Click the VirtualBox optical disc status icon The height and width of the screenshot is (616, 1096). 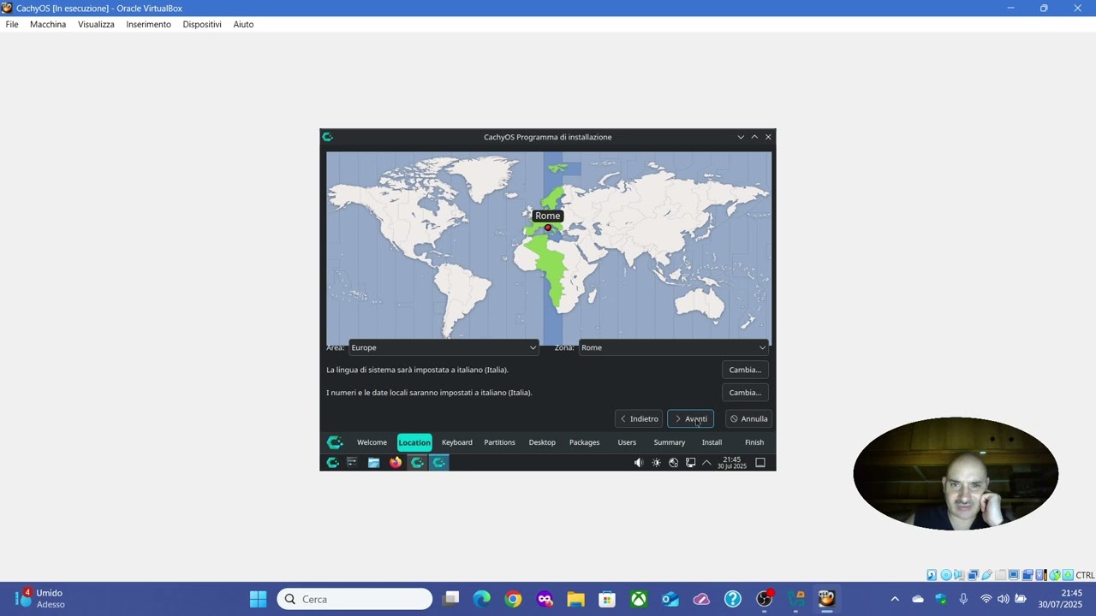point(946,575)
